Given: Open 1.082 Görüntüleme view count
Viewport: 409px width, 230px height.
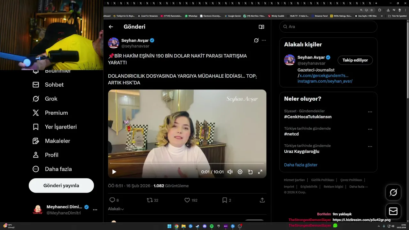Looking at the screenshot, I should click(x=171, y=186).
